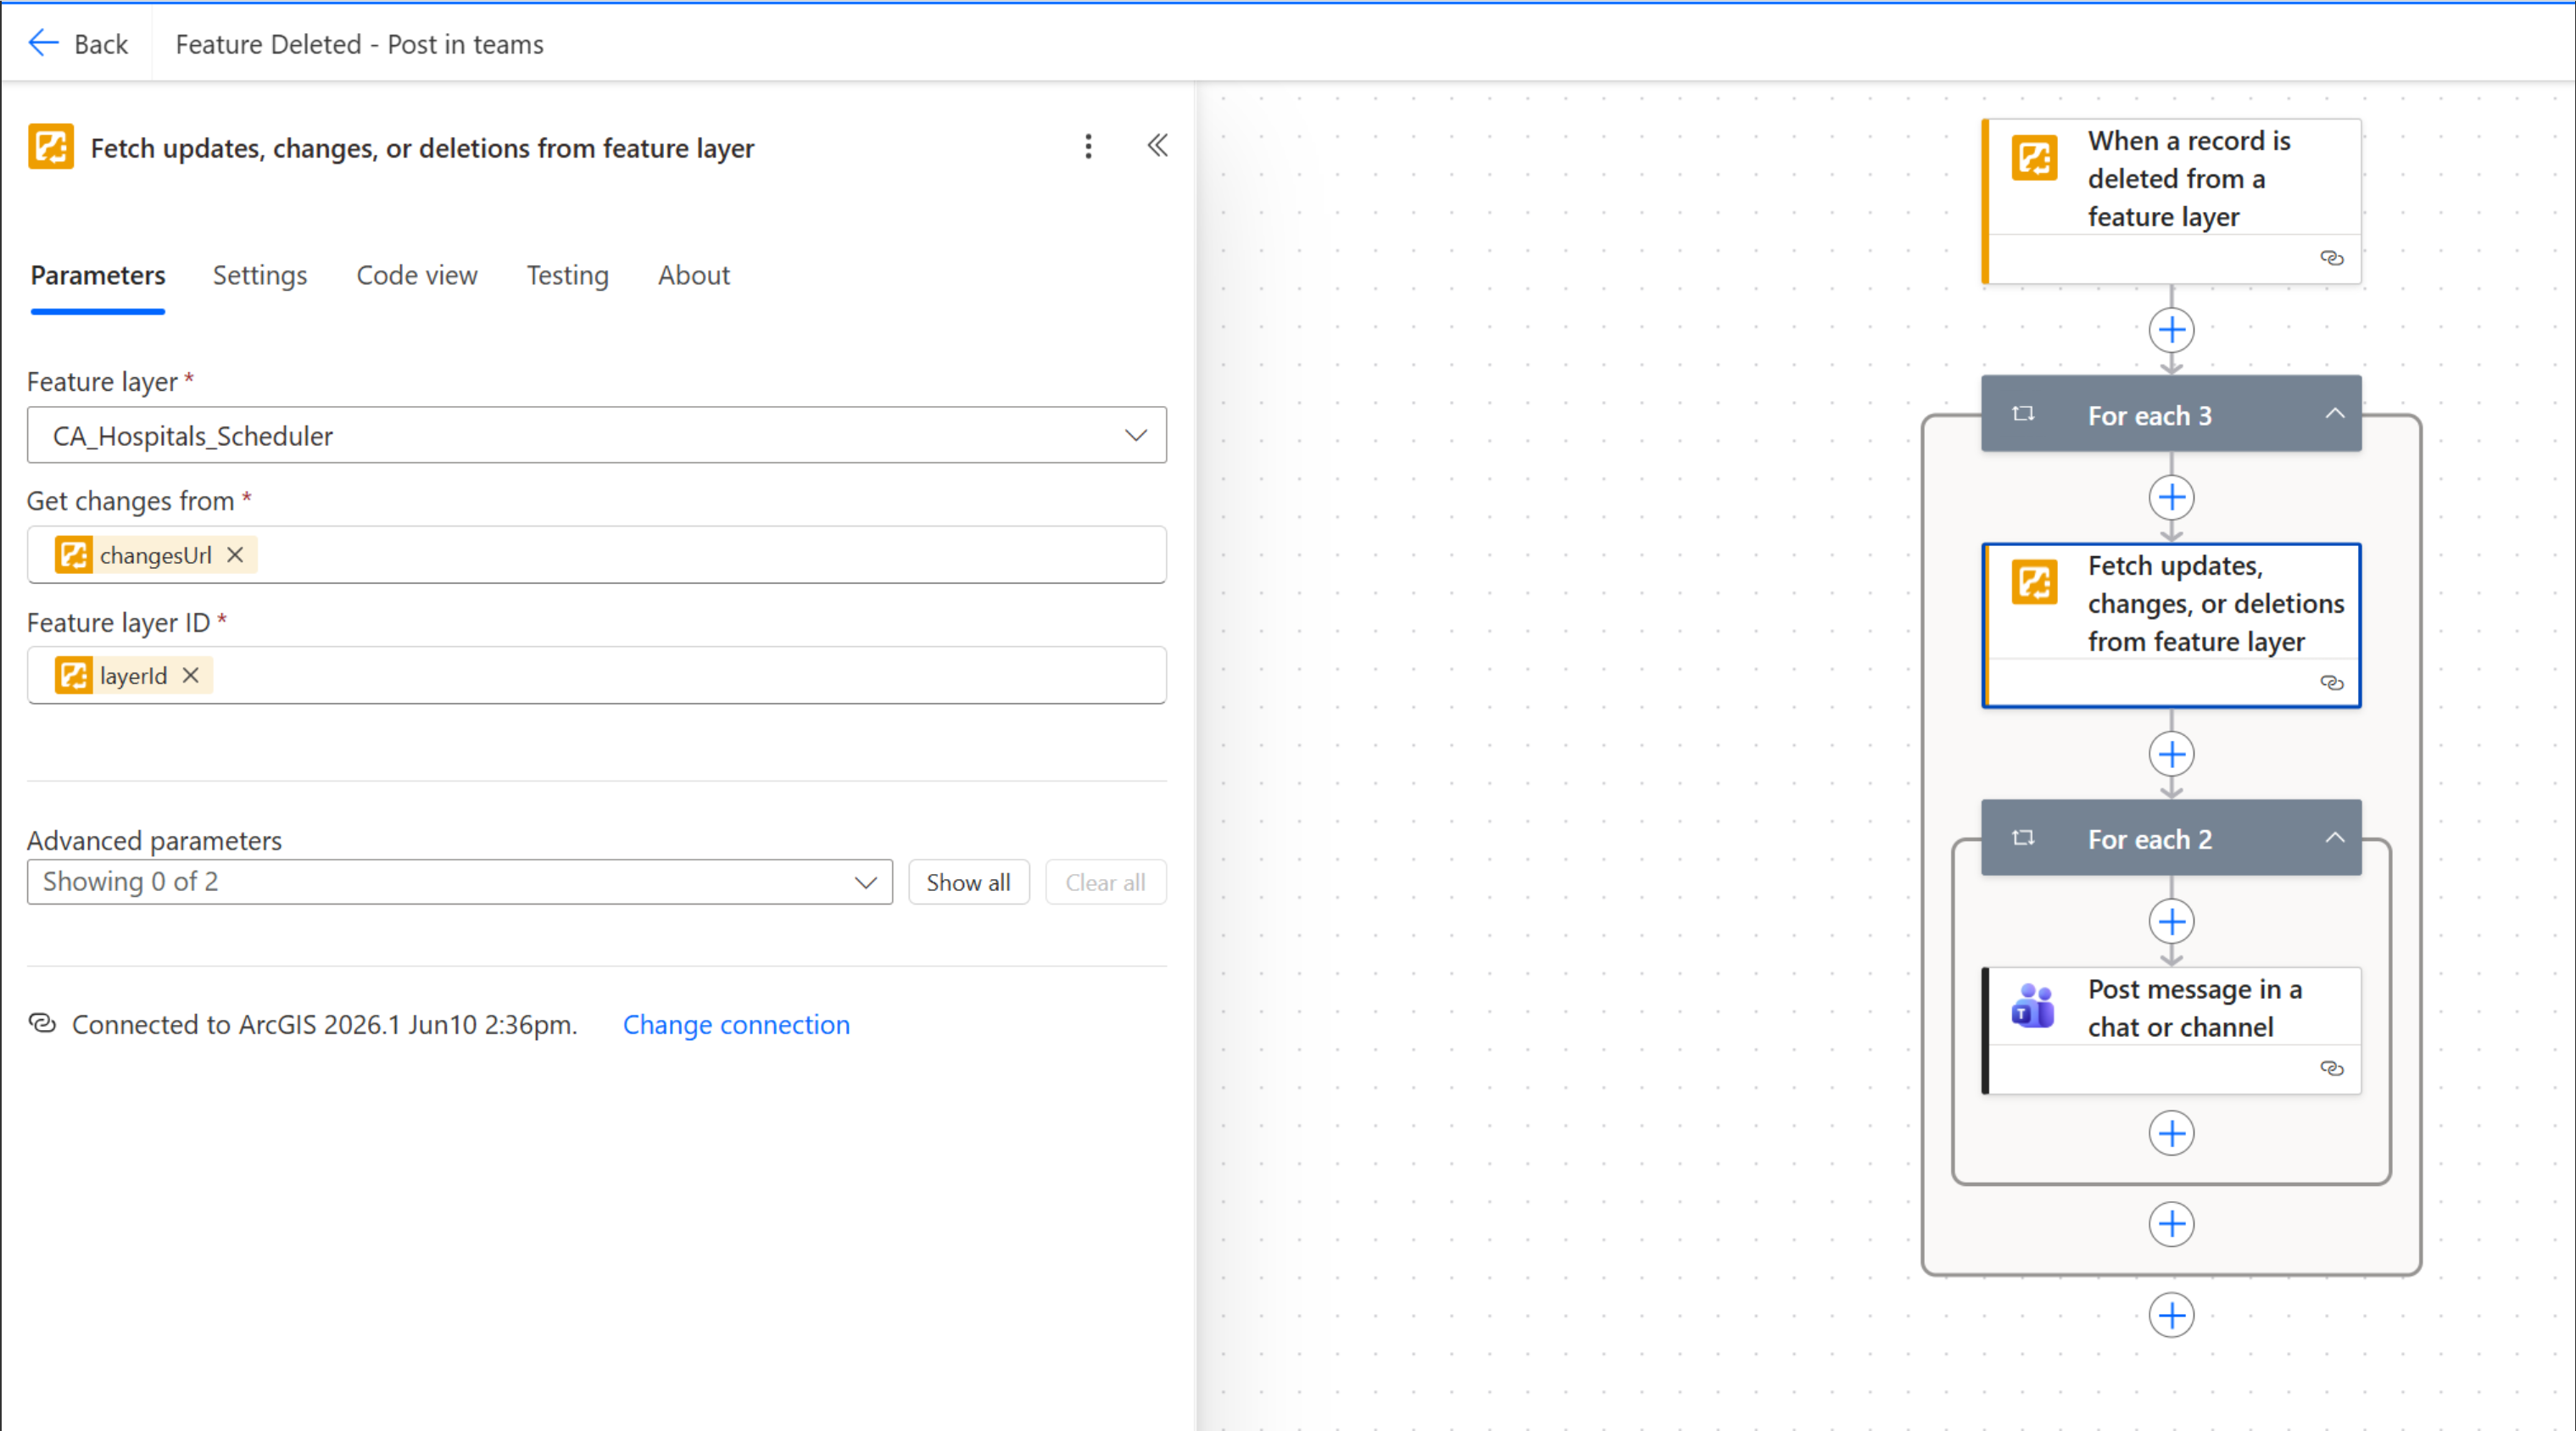Image resolution: width=2576 pixels, height=1431 pixels.
Task: Add step below the trigger card
Action: (2171, 330)
